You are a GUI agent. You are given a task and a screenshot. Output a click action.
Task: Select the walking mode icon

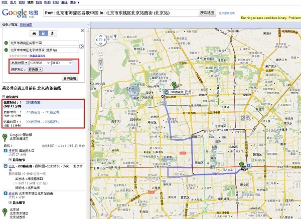pyautogui.click(x=52, y=33)
